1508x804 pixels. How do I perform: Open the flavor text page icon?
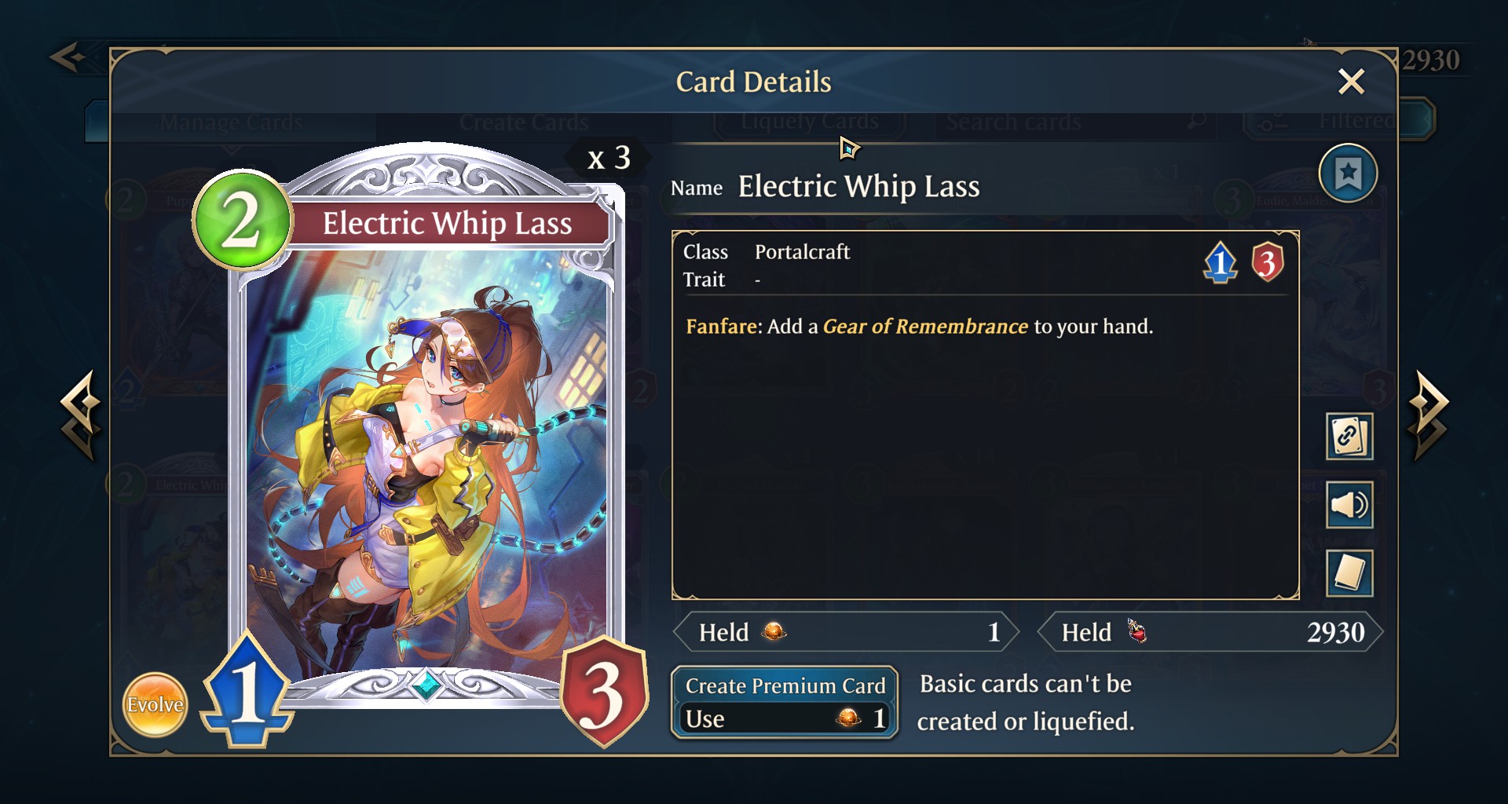click(1349, 572)
